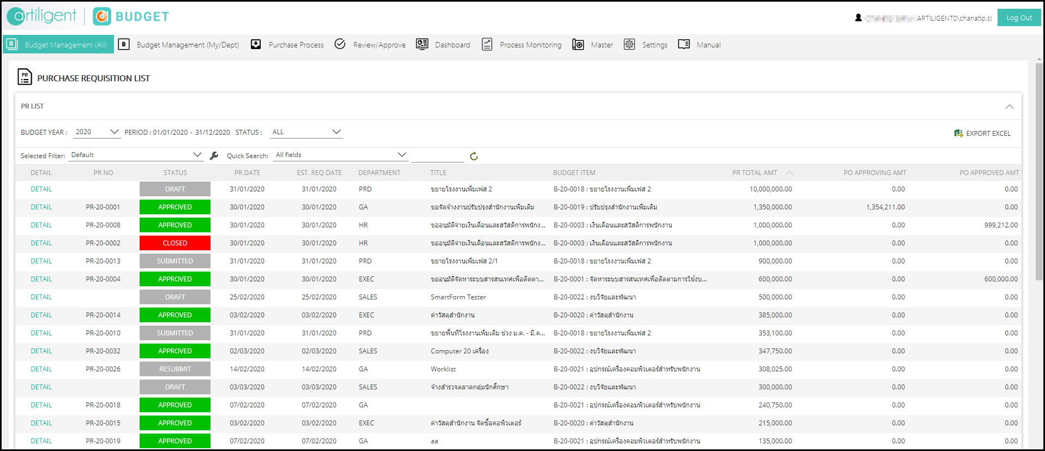This screenshot has height=451, width=1045.
Task: Open the Master menu
Action: (x=602, y=45)
